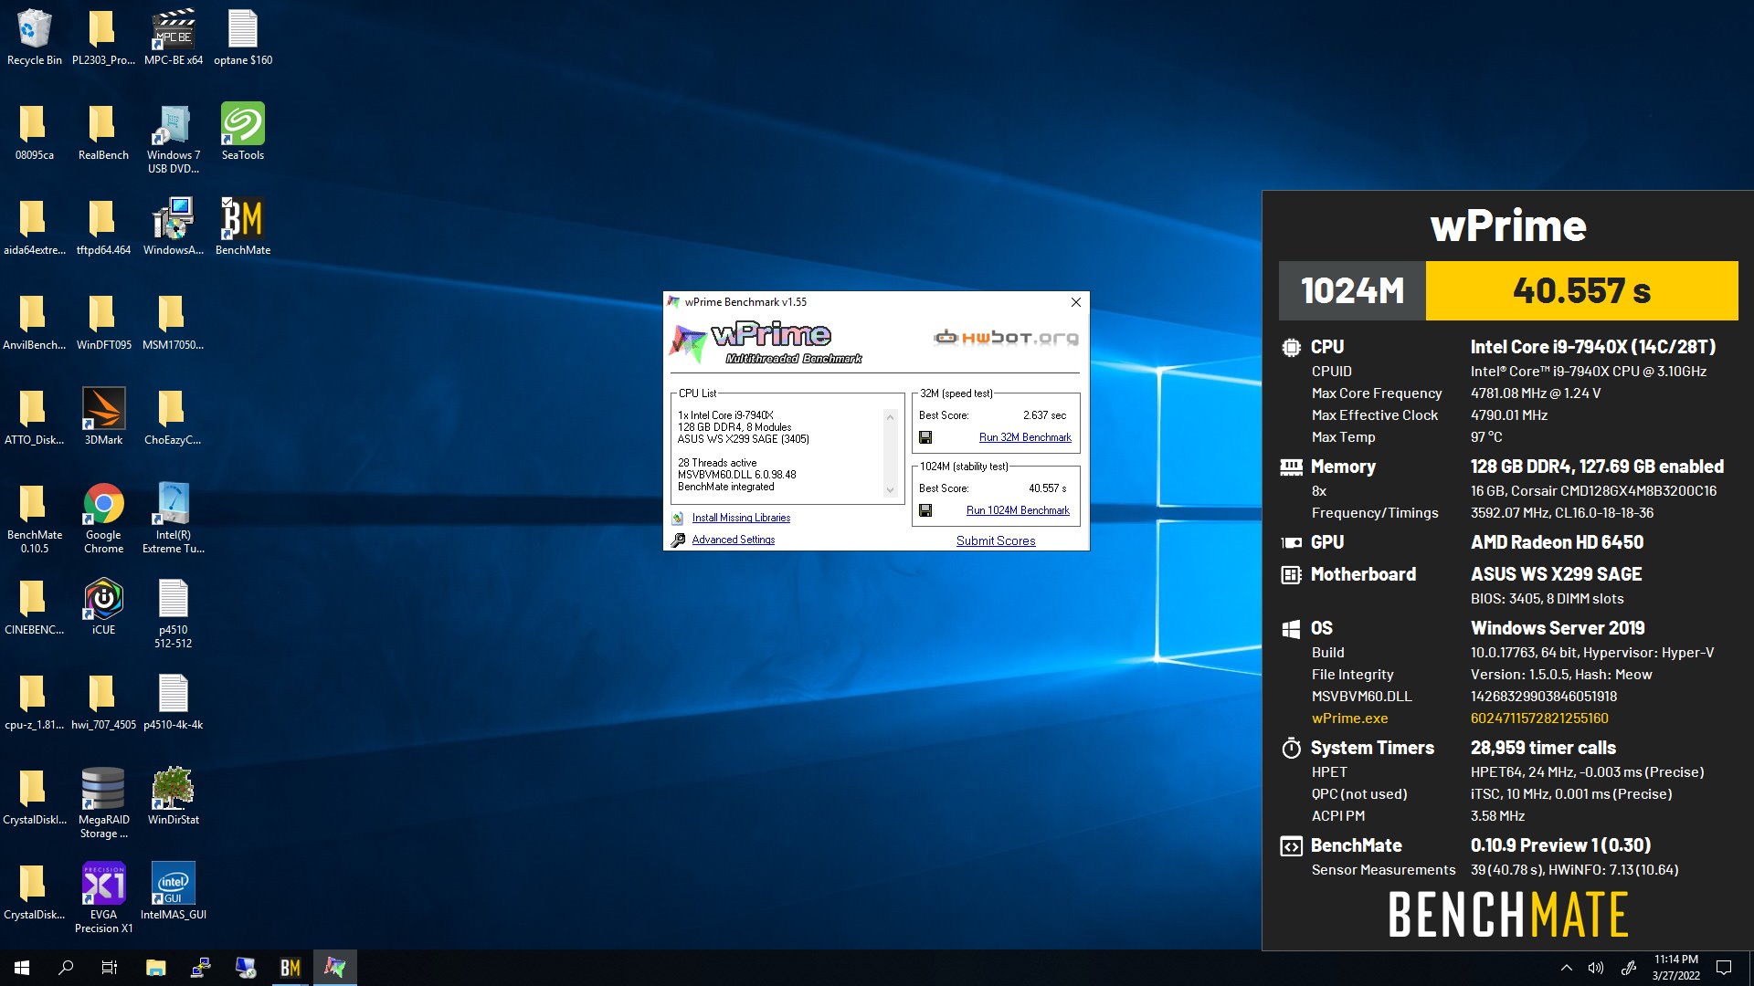Open the MSM17050 folder
Screen dimensions: 1754x986
click(174, 322)
